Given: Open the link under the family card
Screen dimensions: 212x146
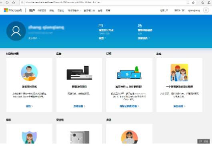Looking at the screenshot, I should pyautogui.click(x=179, y=106).
